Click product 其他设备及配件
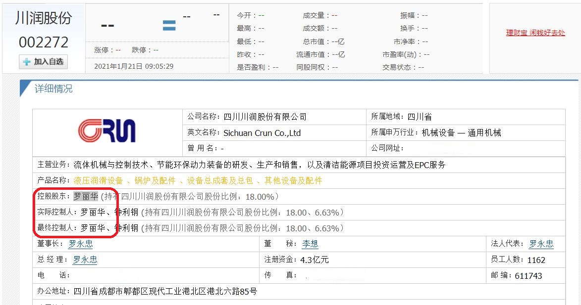 click(x=293, y=181)
